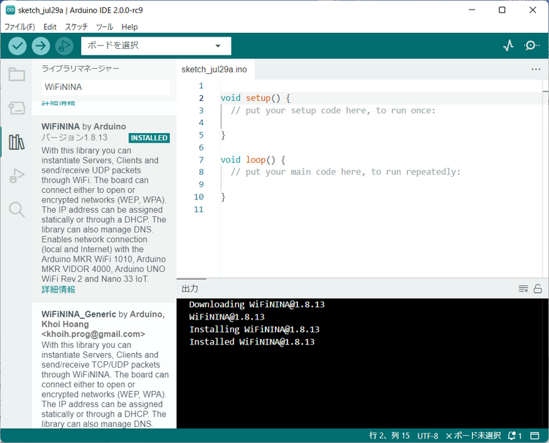Open the Debug sidebar panel
The width and height of the screenshot is (549, 443).
tap(16, 175)
